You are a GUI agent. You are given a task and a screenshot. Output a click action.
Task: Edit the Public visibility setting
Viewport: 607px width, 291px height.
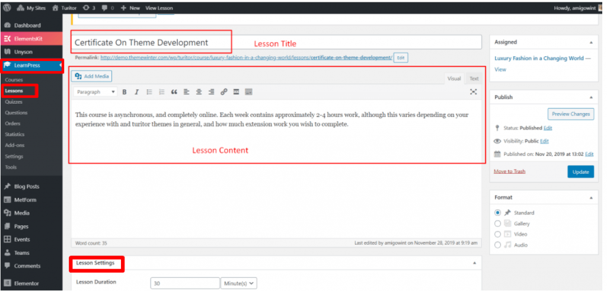pos(544,141)
